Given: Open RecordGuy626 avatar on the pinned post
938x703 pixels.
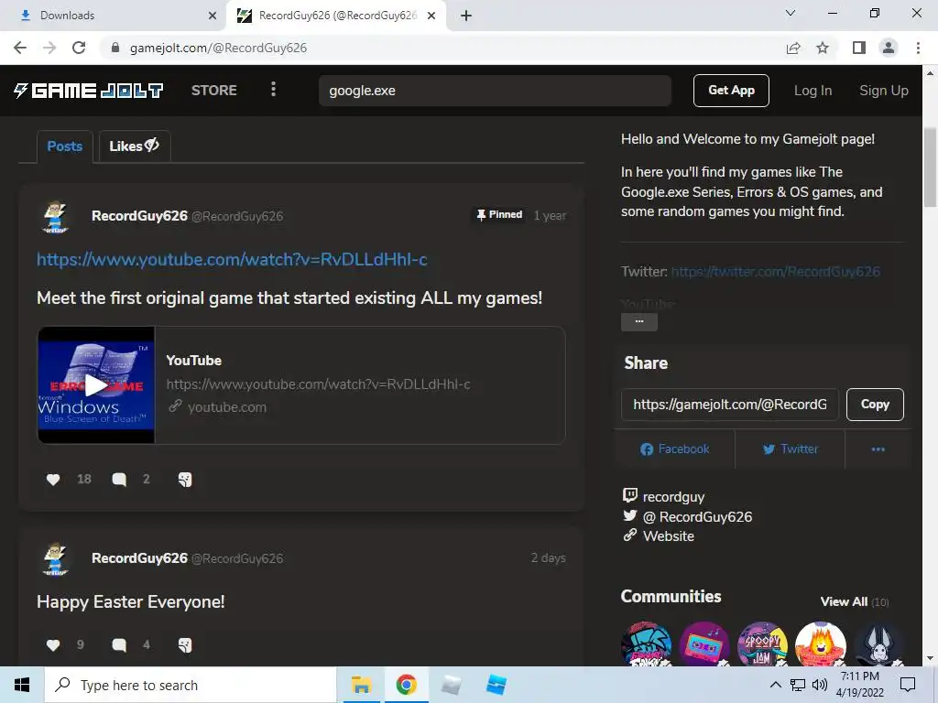Looking at the screenshot, I should [56, 216].
